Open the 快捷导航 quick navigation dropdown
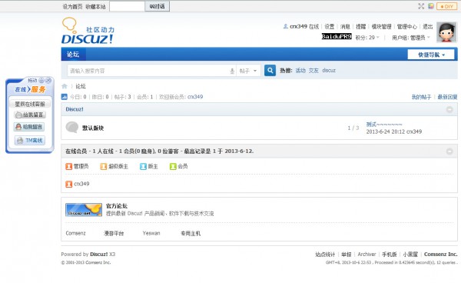Viewport: 461px width, 283px height. pos(431,55)
